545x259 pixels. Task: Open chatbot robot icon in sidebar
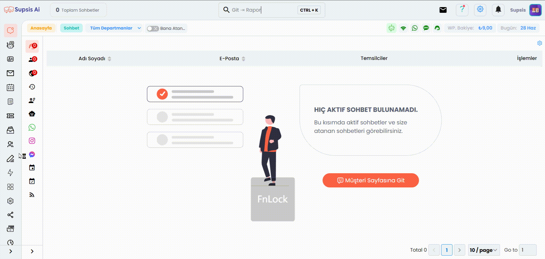pyautogui.click(x=32, y=114)
